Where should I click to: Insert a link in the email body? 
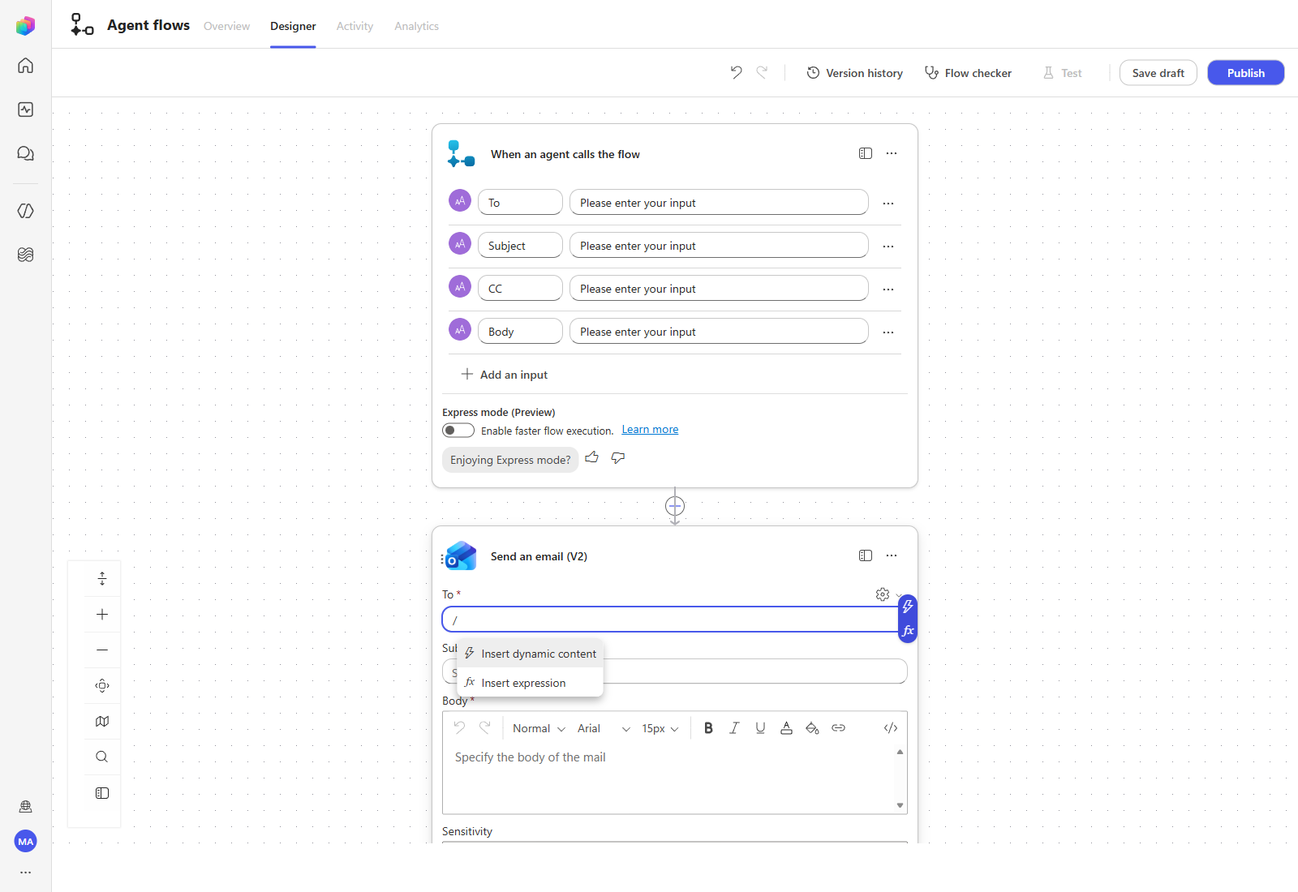tap(838, 728)
